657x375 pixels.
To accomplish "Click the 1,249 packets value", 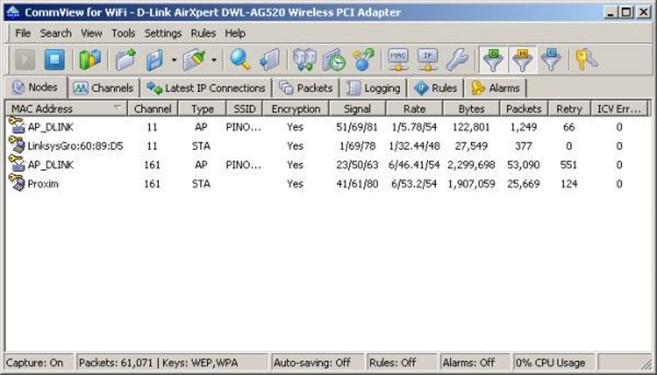I will pos(523,127).
